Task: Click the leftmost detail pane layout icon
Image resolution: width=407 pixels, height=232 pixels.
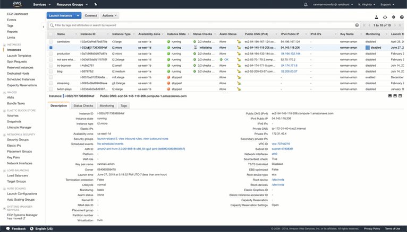Action: [x=390, y=96]
